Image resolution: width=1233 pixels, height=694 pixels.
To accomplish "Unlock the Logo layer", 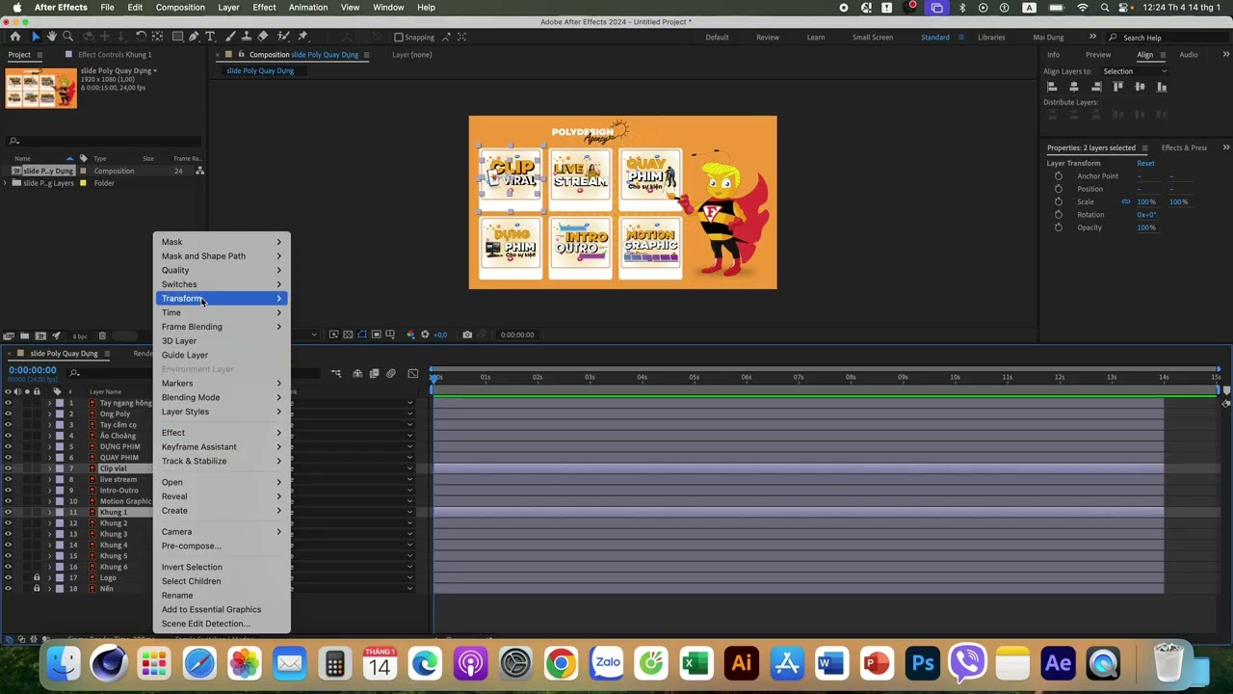I will coord(37,577).
